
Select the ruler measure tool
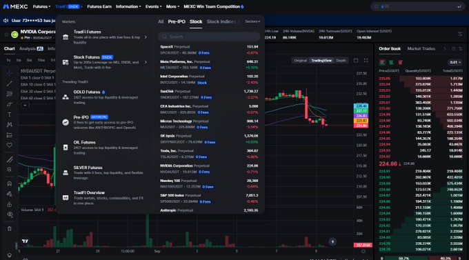[x=9, y=159]
